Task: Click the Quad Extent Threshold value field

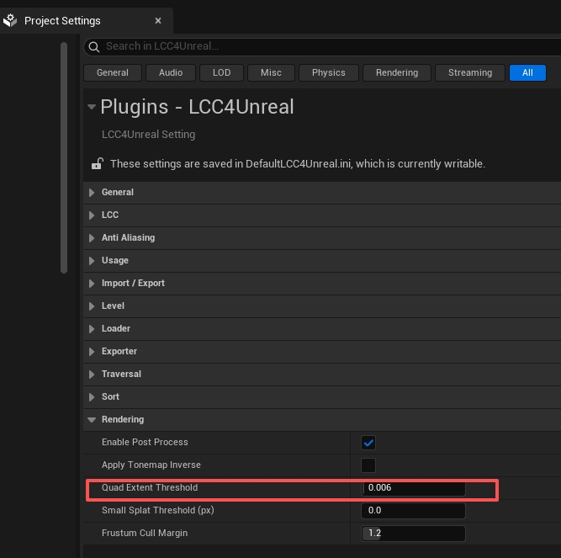Action: click(413, 488)
